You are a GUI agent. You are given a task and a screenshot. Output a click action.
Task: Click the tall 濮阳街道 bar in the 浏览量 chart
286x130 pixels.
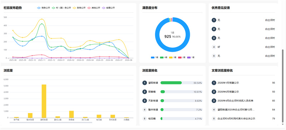point(44,101)
